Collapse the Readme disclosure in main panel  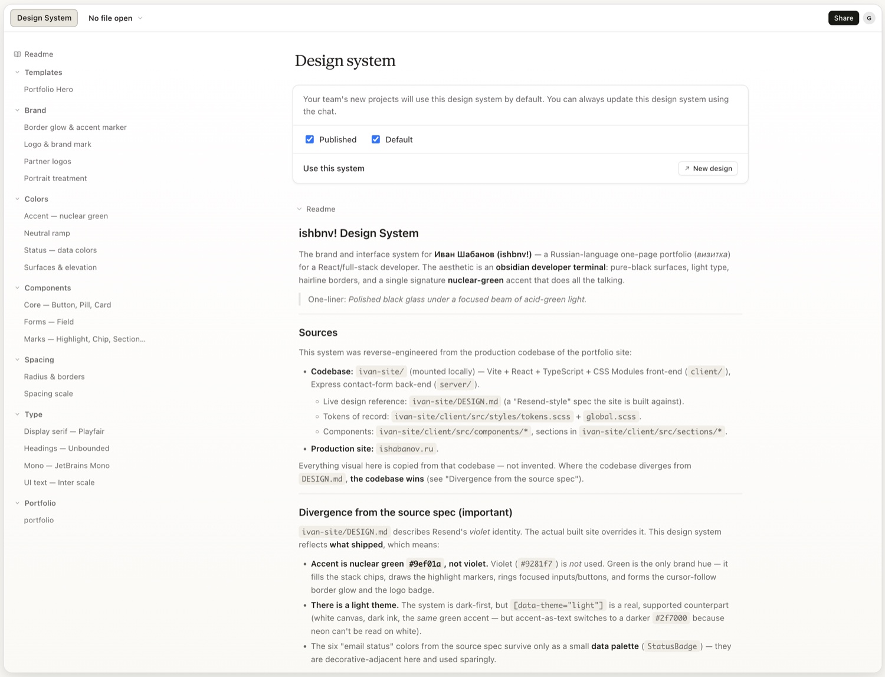tap(300, 209)
